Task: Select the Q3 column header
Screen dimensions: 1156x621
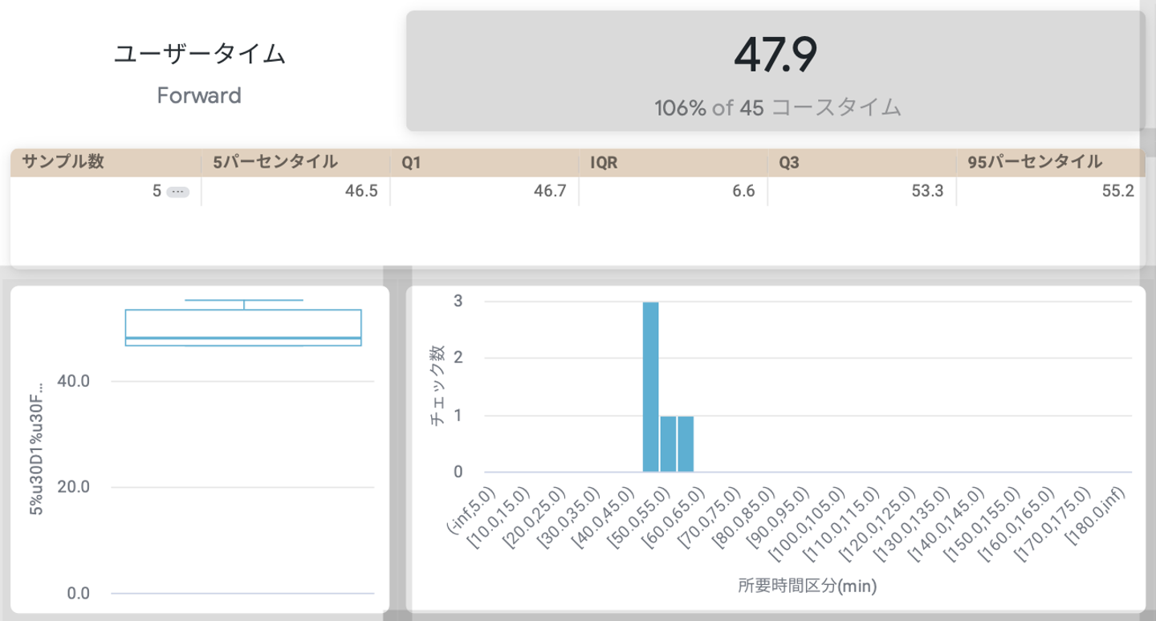Action: pyautogui.click(x=790, y=162)
